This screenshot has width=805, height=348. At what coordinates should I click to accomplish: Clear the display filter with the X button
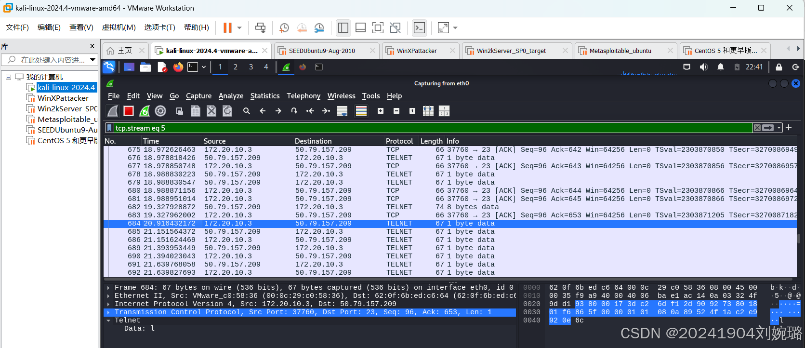pyautogui.click(x=757, y=128)
